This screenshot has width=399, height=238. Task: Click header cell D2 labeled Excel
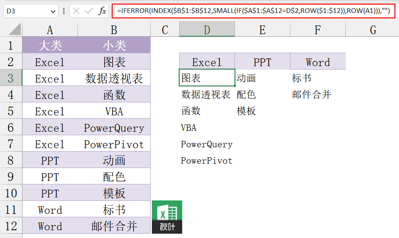click(x=207, y=62)
